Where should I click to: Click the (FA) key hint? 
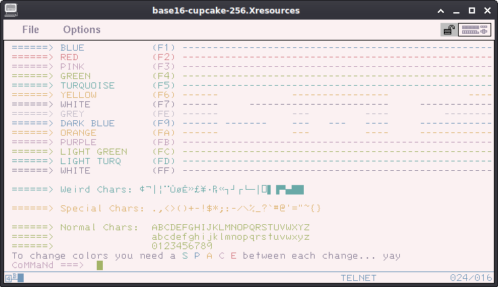pyautogui.click(x=164, y=133)
